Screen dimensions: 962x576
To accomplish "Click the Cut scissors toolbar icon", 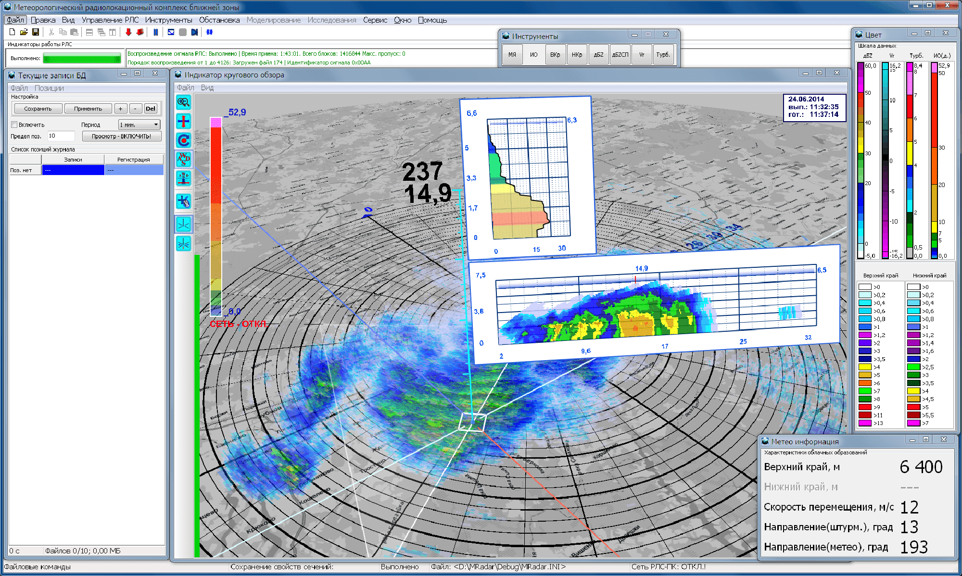I will pos(51,32).
